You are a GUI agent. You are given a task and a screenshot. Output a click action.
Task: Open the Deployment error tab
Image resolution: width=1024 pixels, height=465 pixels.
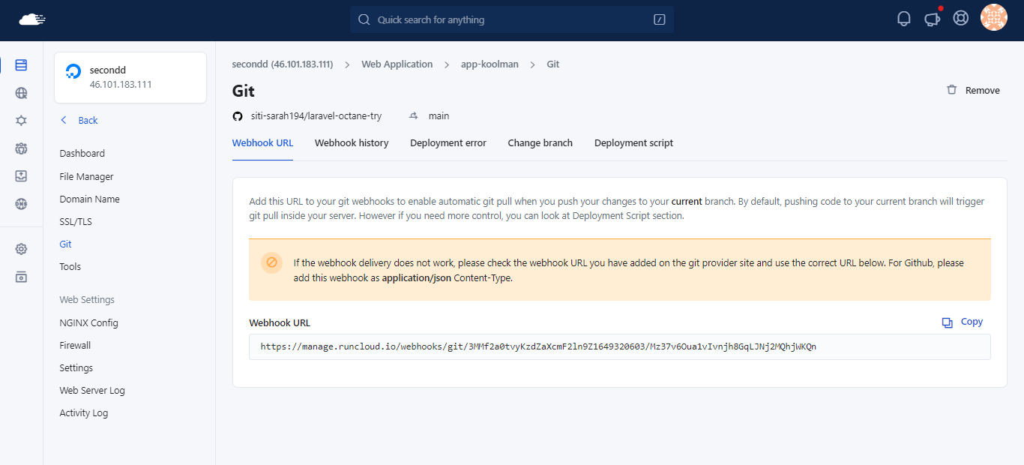[x=448, y=143]
